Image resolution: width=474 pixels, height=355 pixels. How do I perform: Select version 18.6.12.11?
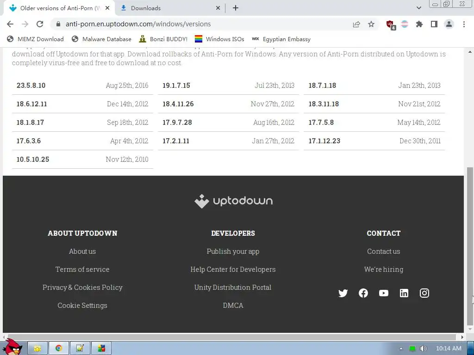coord(82,104)
